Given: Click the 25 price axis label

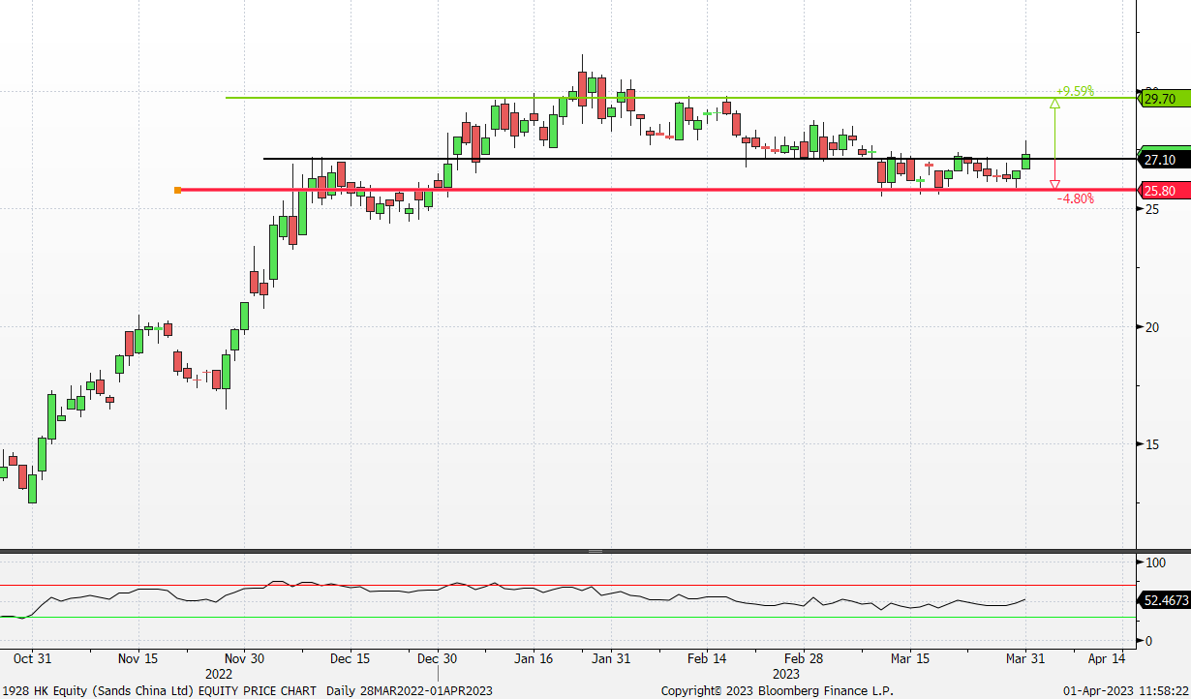Looking at the screenshot, I should pos(1152,208).
